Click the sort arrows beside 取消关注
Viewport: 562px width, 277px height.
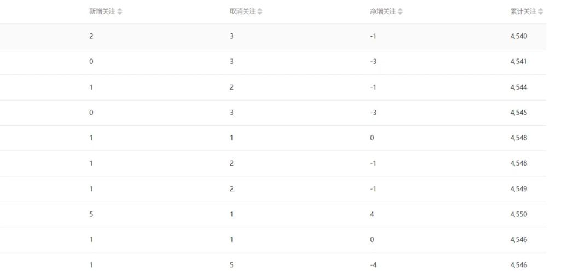tap(260, 12)
